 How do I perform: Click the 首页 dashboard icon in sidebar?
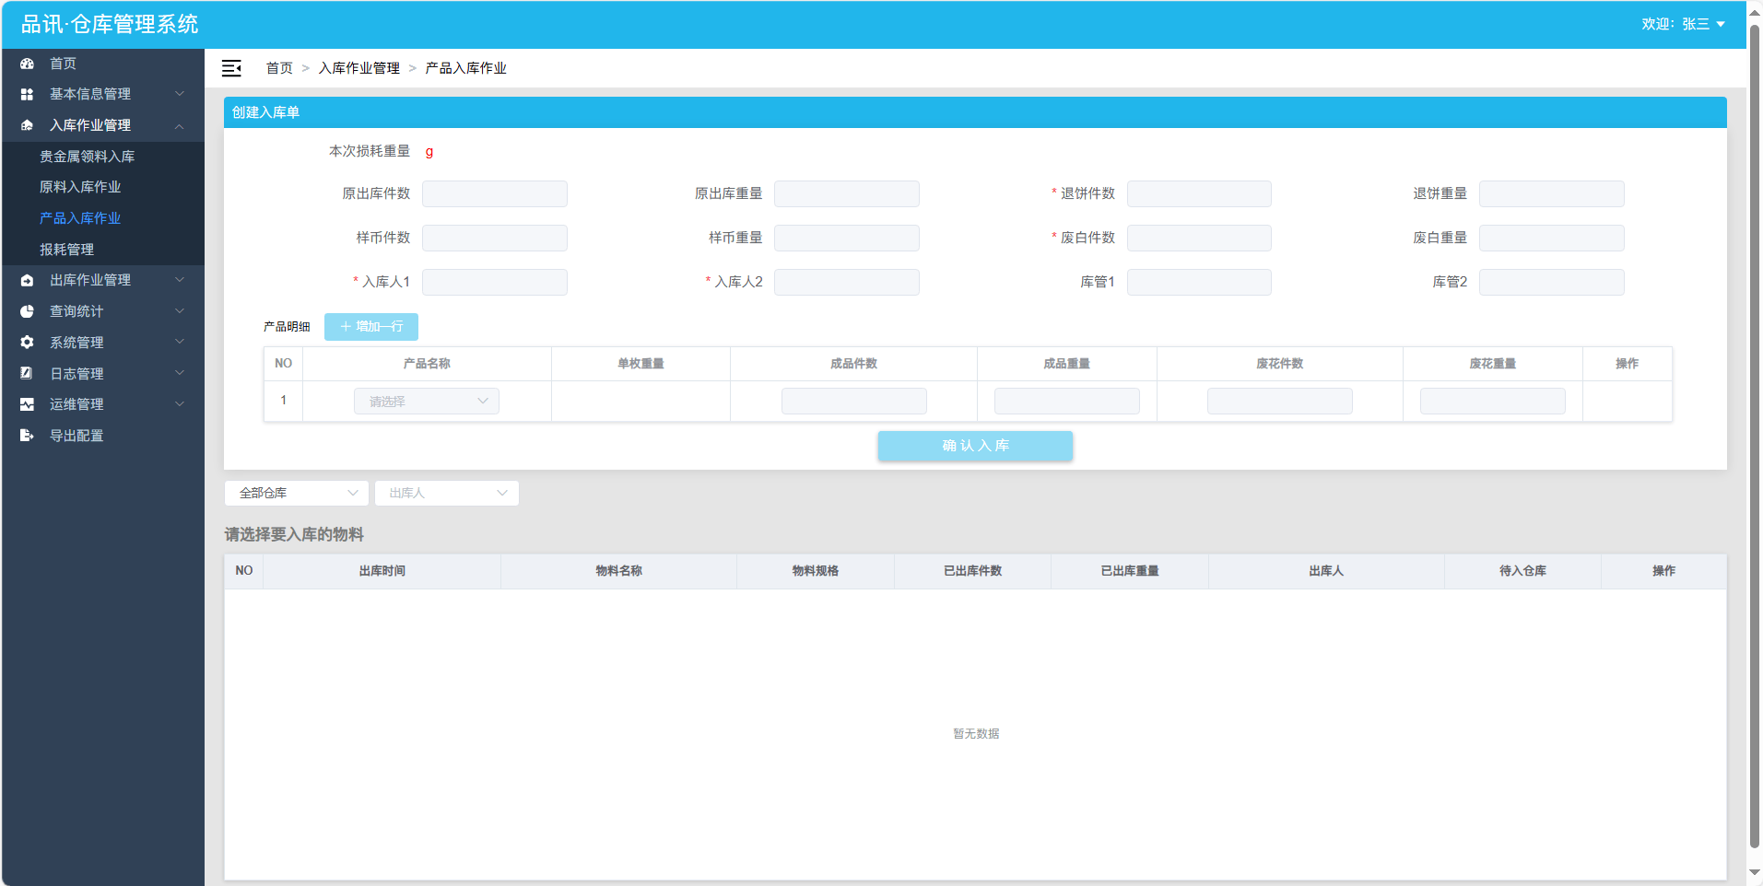coord(27,64)
